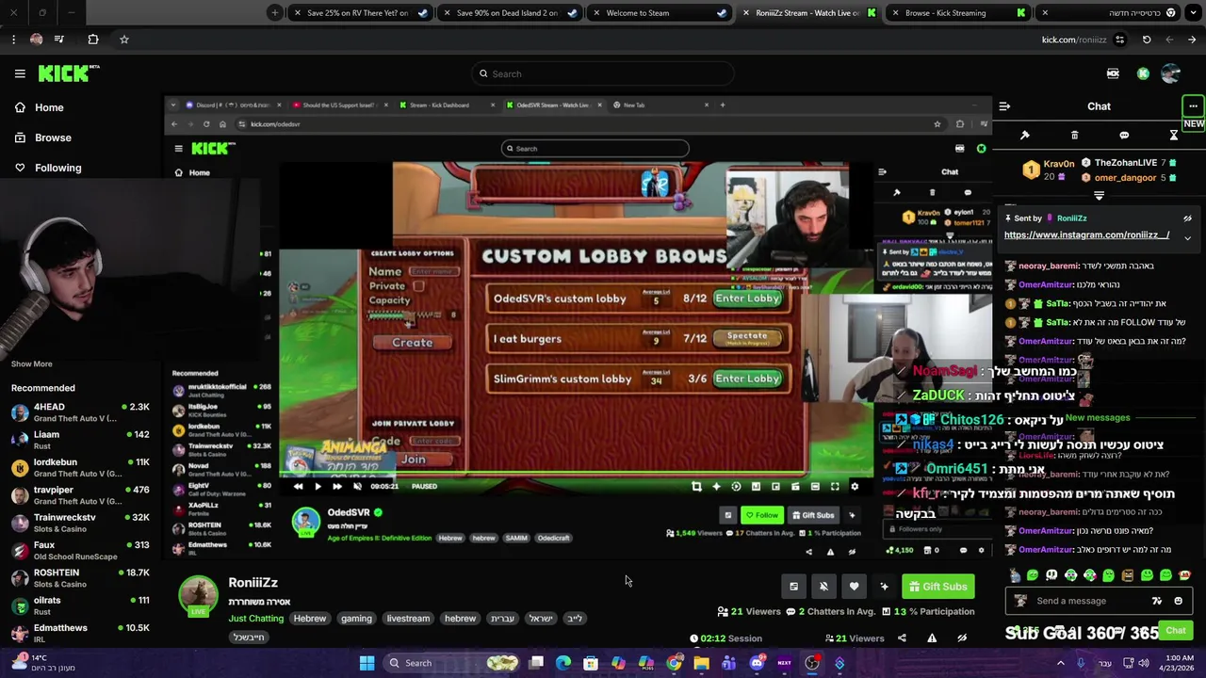Open the user profile avatar menu
The height and width of the screenshot is (678, 1206).
pos(1171,73)
